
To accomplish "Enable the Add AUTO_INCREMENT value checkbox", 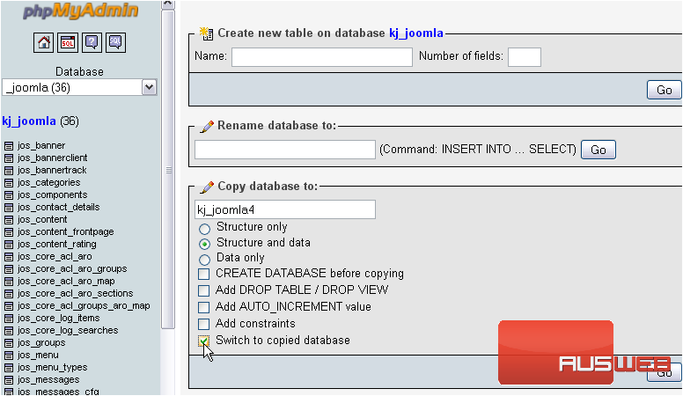I will 204,307.
